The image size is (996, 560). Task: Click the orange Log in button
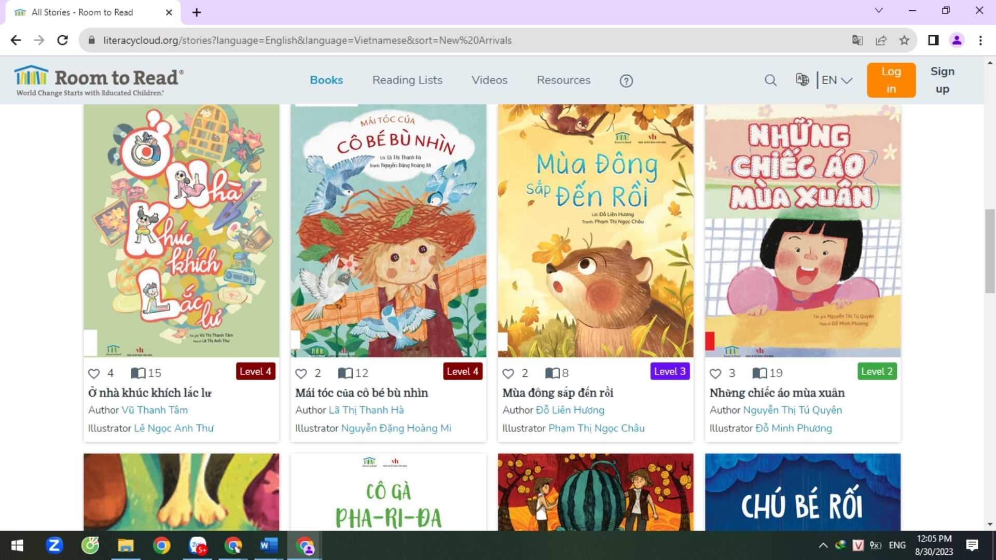pos(891,80)
